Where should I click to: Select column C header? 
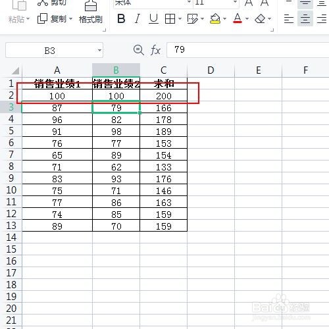click(164, 70)
